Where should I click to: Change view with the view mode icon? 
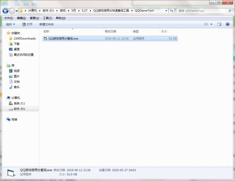coord(206,24)
